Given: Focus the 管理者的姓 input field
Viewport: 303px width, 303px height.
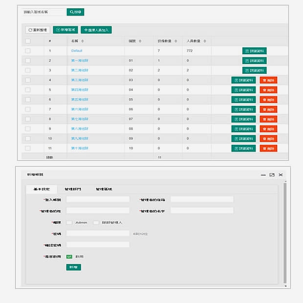Looking at the screenshot, I should pyautogui.click(x=98, y=211).
